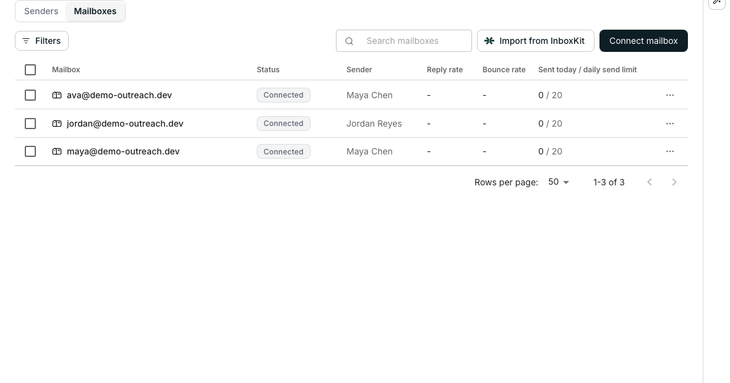Check the jordan@demo-outreach.dev row checkbox
This screenshot has width=730, height=383.
pos(30,124)
